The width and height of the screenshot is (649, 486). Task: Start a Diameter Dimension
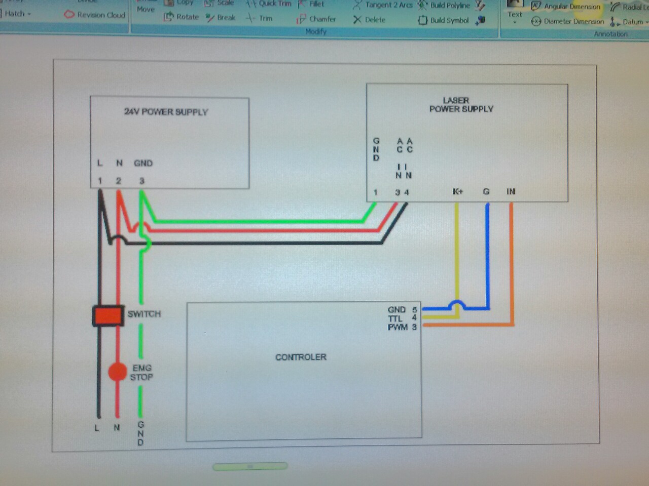(x=568, y=22)
